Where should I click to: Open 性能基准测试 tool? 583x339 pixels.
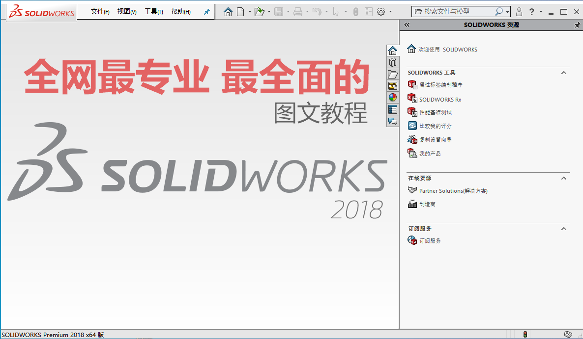pyautogui.click(x=430, y=112)
